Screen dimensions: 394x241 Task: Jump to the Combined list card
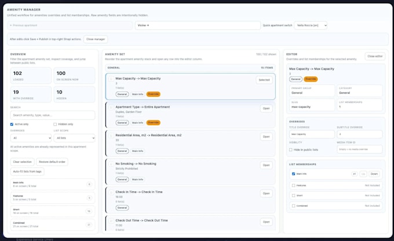click(53, 225)
